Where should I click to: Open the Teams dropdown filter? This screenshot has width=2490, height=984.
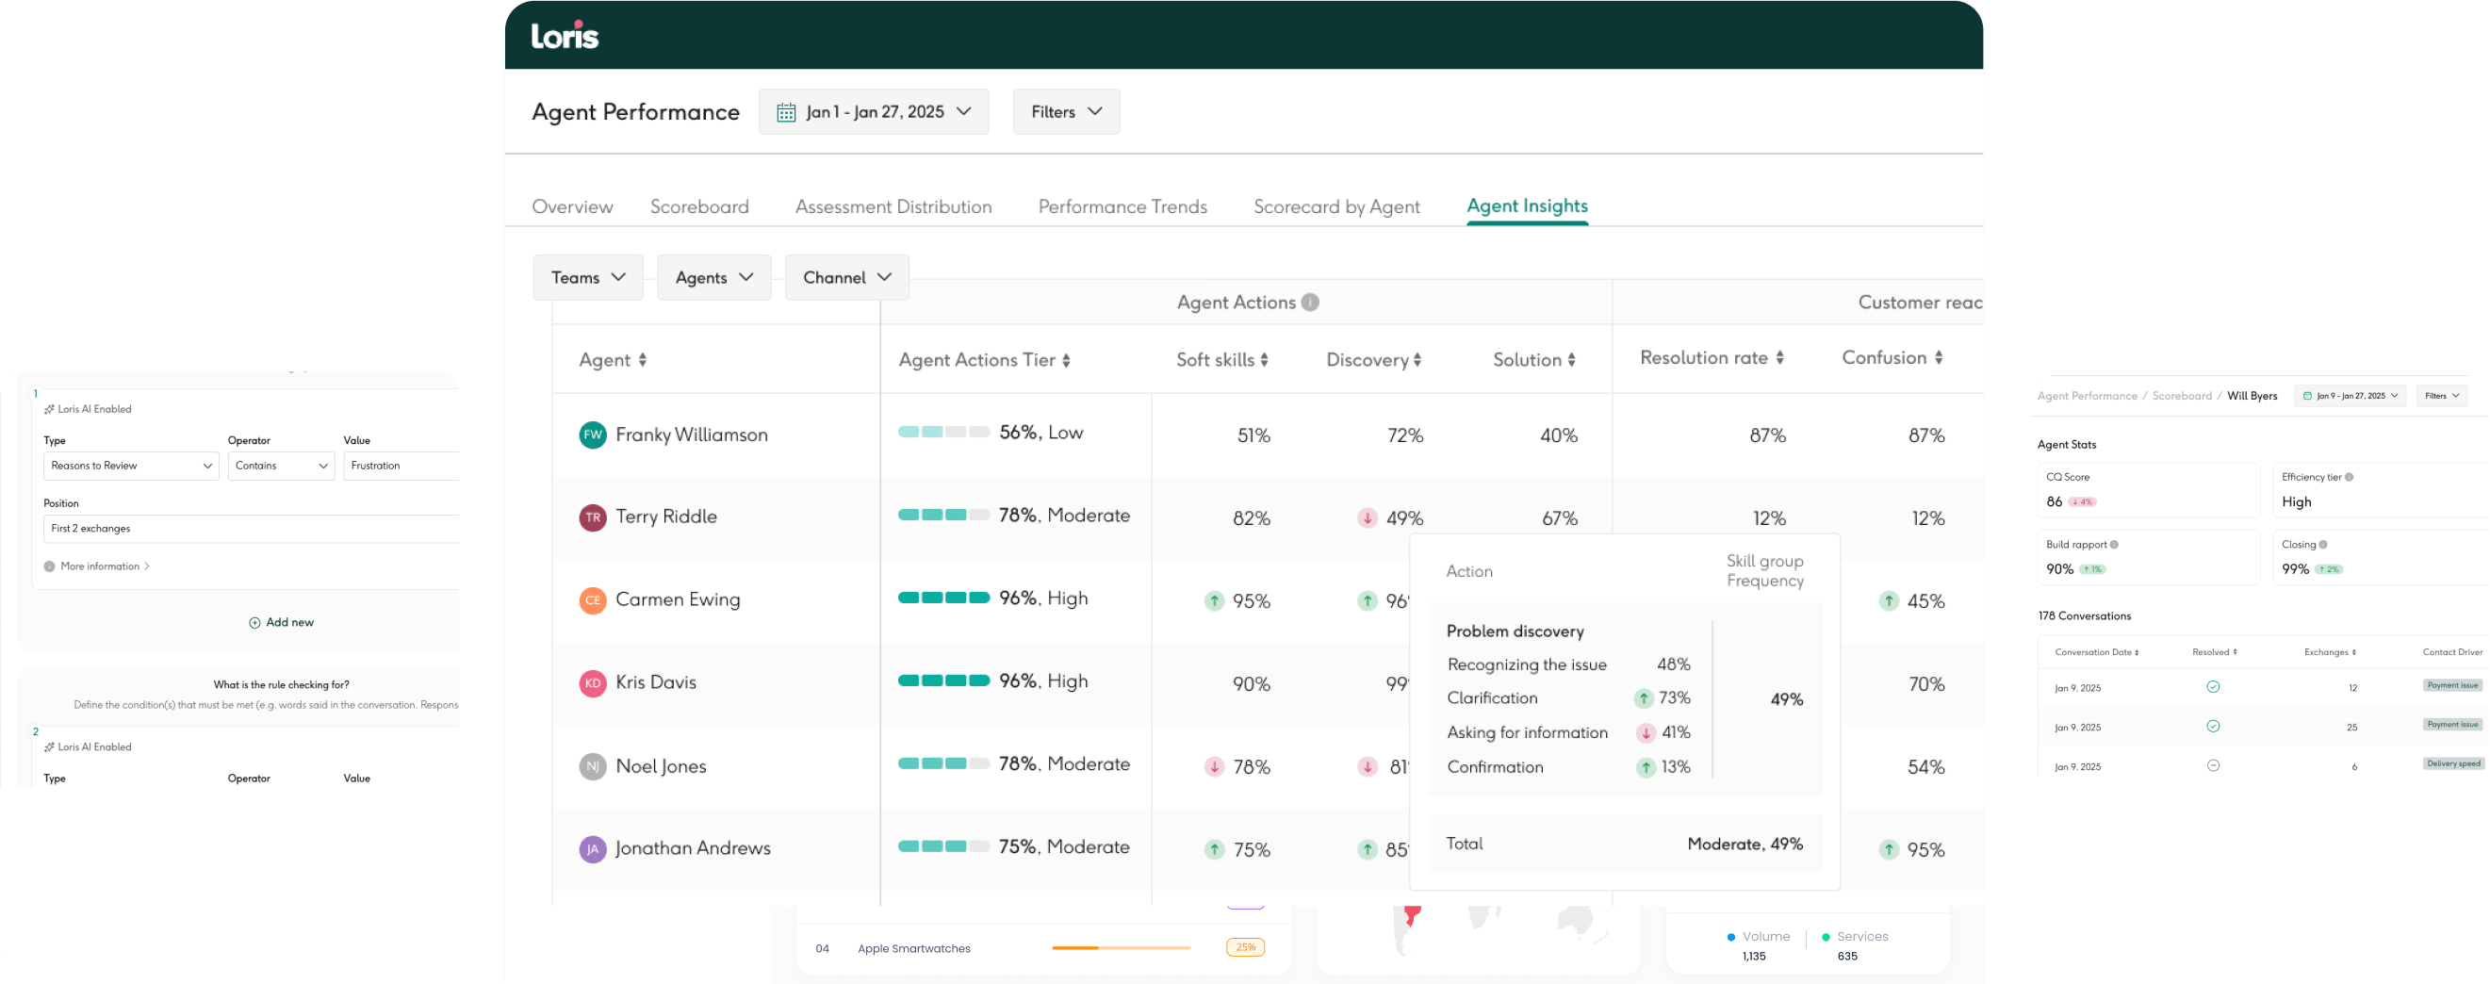click(588, 277)
